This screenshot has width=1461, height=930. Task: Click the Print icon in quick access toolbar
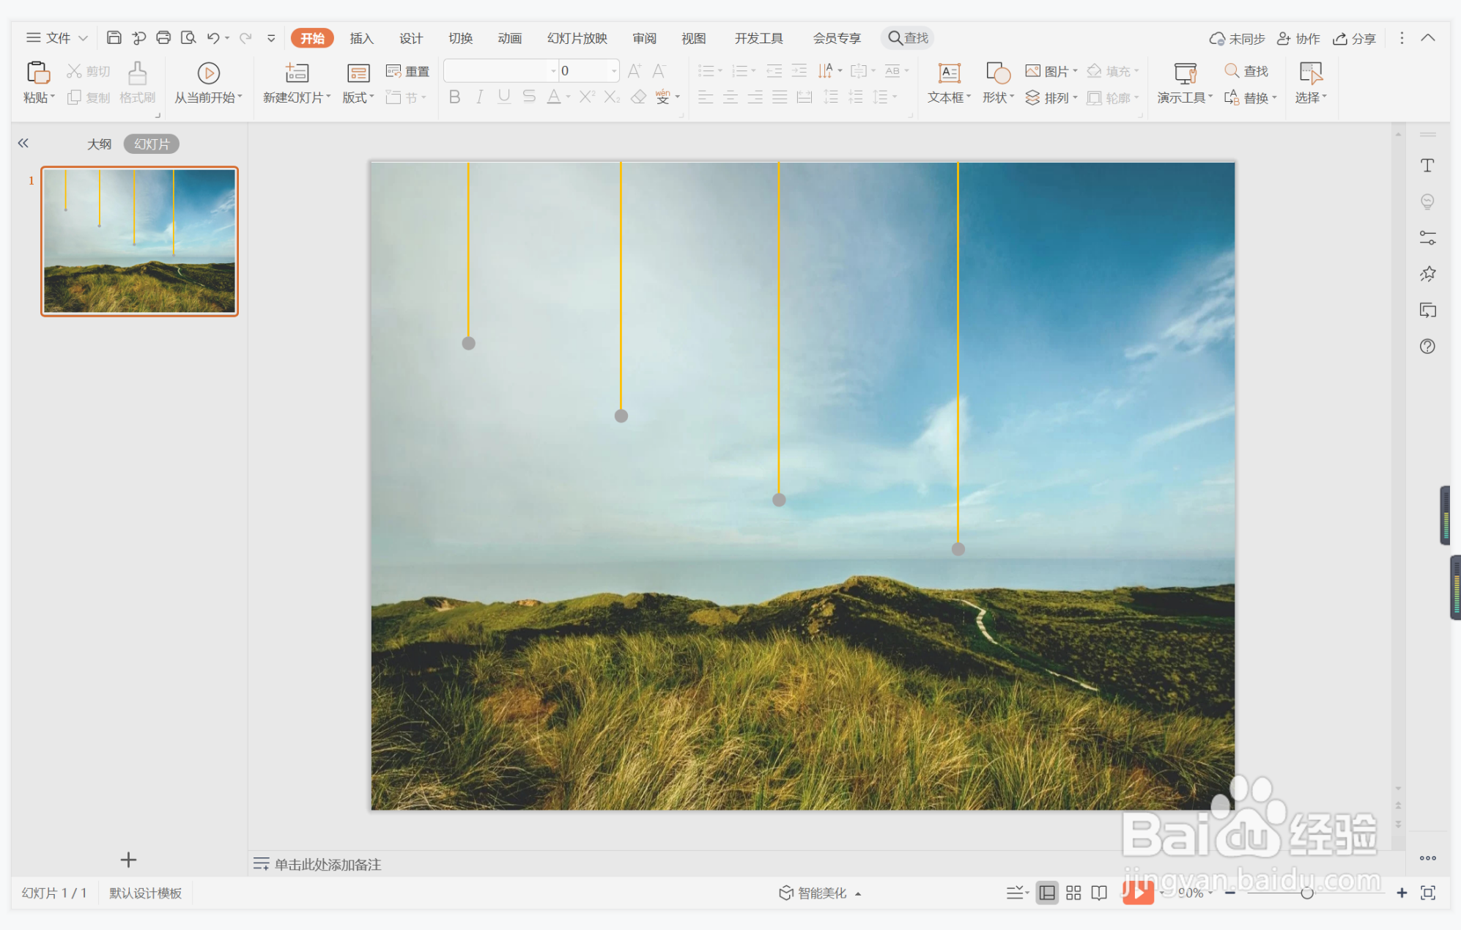coord(163,37)
